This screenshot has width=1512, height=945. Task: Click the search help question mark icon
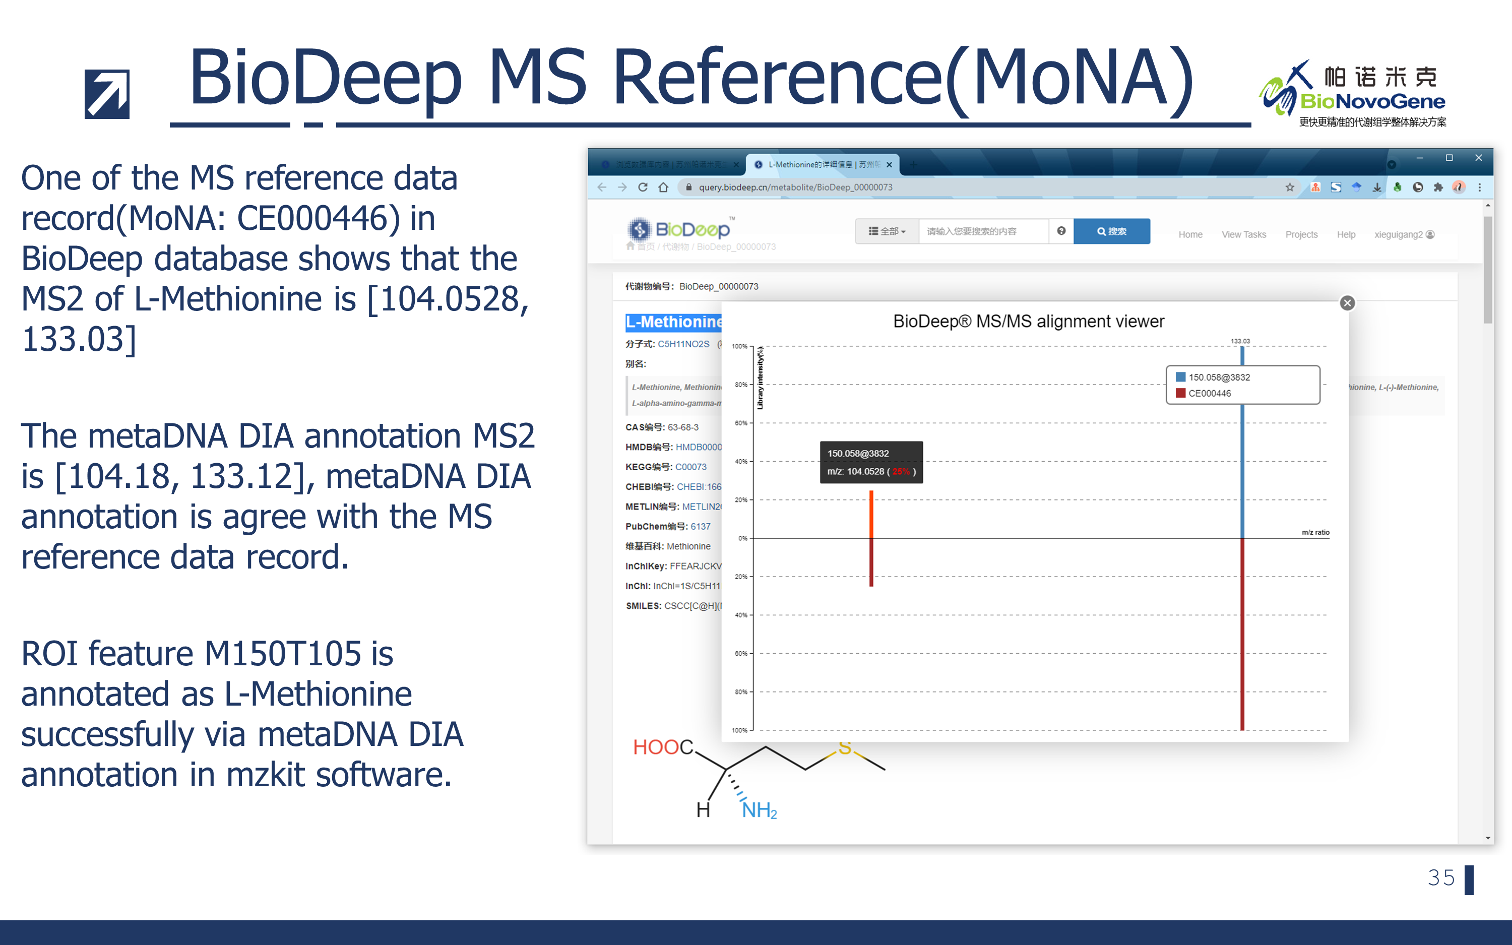click(1061, 231)
